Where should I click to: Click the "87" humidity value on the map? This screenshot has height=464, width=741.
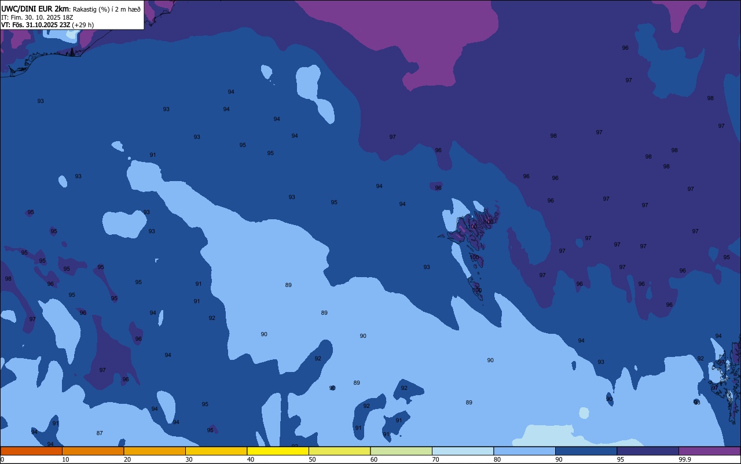tap(100, 433)
